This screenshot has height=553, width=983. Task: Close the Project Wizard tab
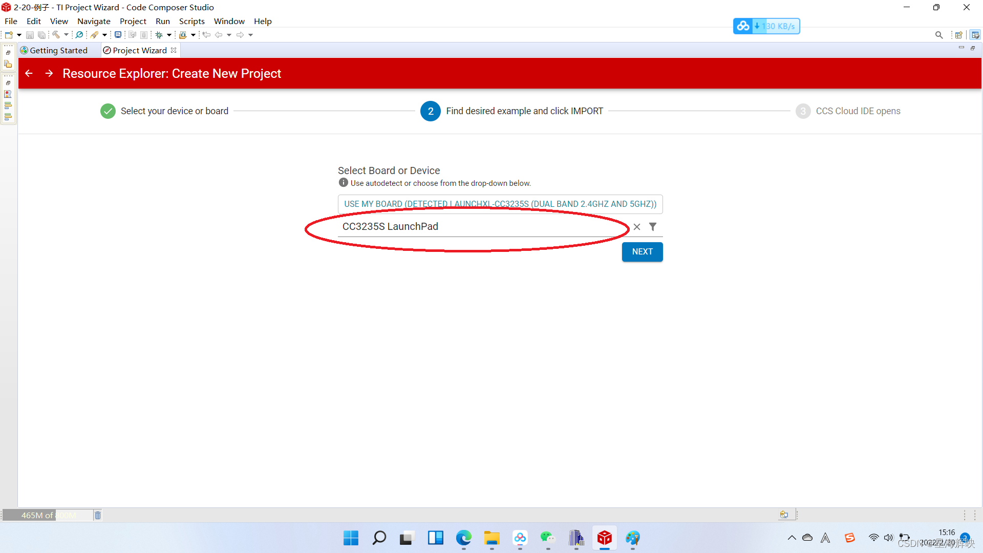pos(174,50)
